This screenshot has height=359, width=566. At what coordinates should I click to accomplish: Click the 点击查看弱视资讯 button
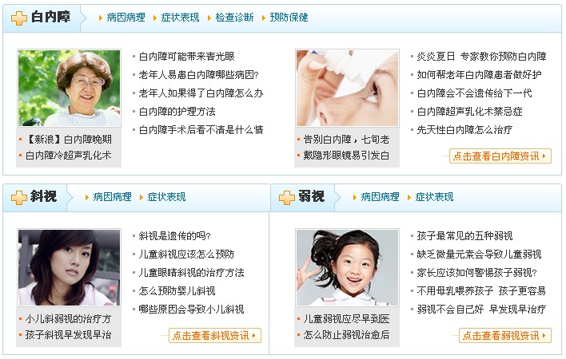coord(505,336)
